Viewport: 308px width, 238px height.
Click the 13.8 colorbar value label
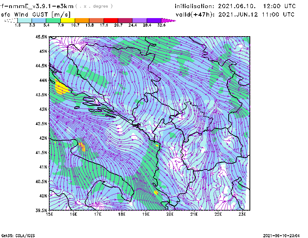point(90,25)
